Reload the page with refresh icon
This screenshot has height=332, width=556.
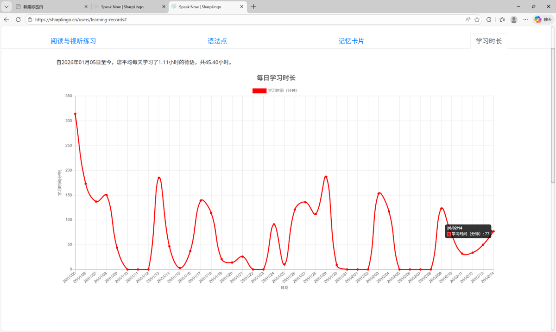coord(18,19)
